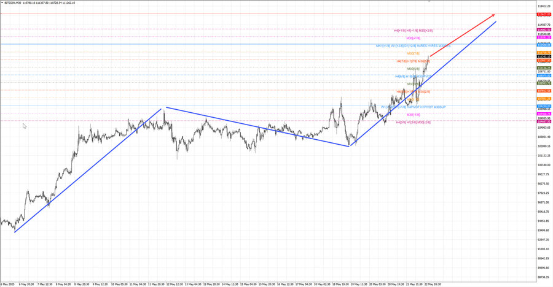Select 'H4[5/8] H1[5/8] M30[-2/8]' label
Image resolution: width=553 pixels, height=287 pixels.
[x=413, y=122]
